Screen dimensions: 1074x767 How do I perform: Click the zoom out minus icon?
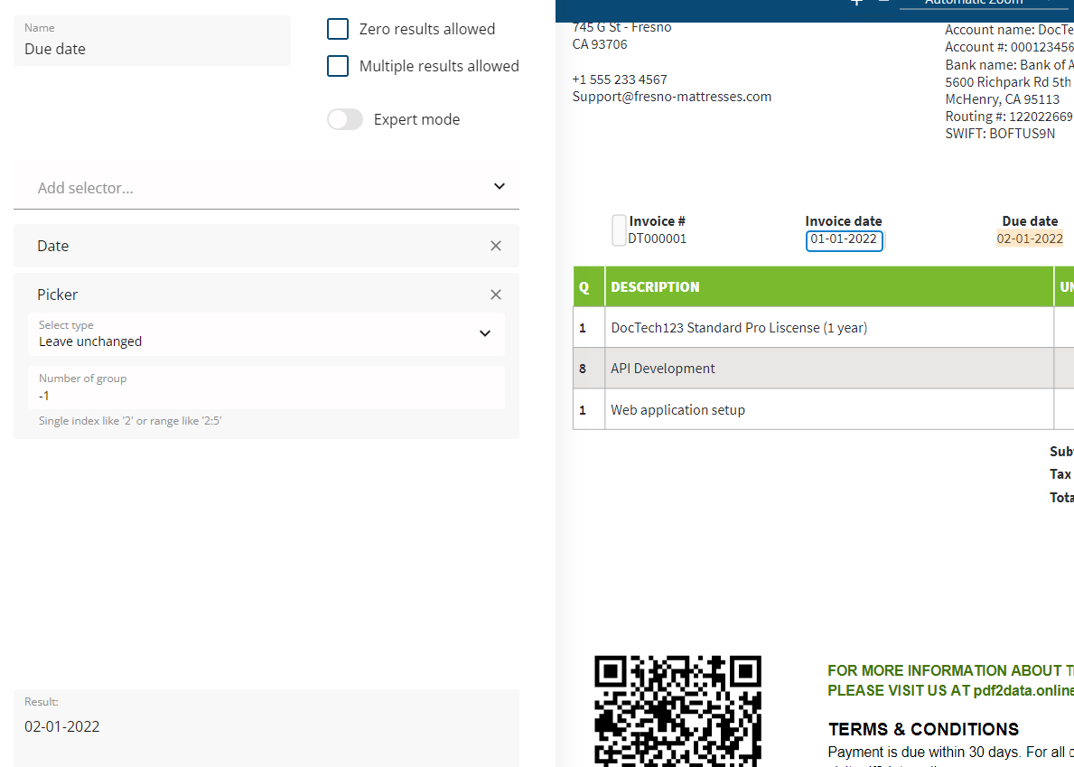pos(883,3)
